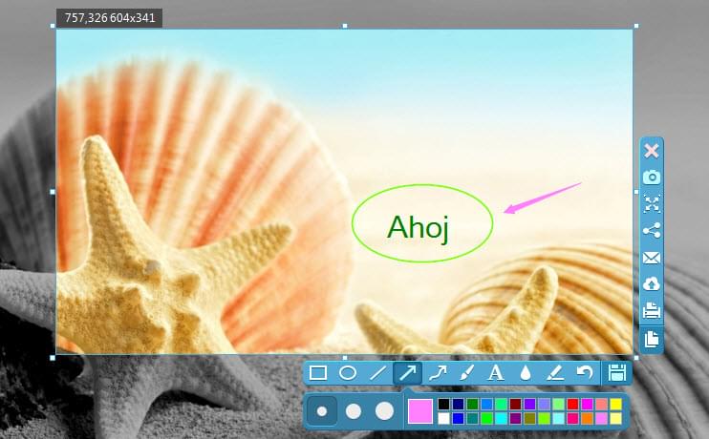Viewport: 709px width, 439px height.
Task: Choose the medium stroke size
Action: [353, 411]
